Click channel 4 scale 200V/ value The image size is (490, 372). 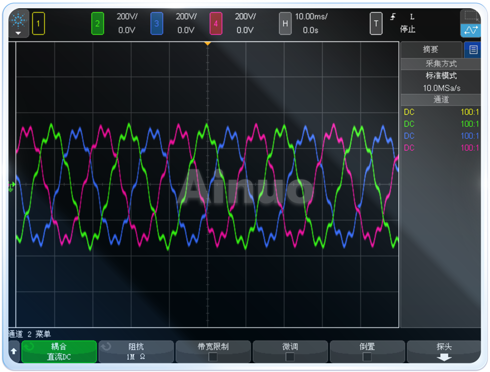point(245,17)
